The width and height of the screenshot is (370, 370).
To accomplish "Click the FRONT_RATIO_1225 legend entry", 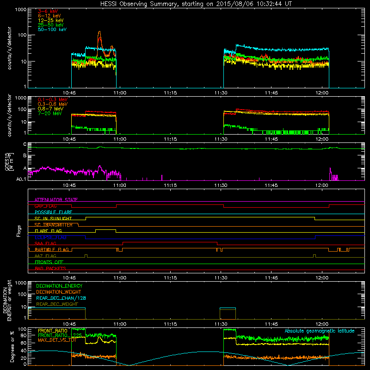I will [x=60, y=335].
